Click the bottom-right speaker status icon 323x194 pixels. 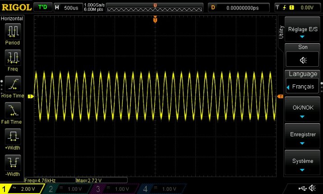coord(313,188)
